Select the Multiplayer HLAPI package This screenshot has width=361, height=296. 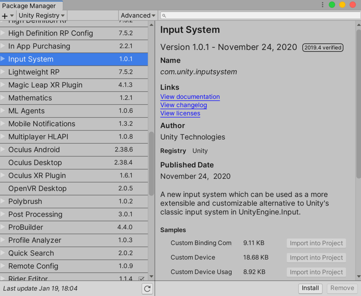point(74,136)
